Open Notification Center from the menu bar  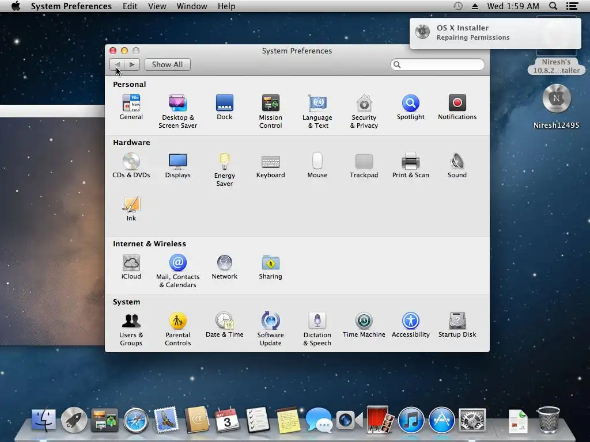(572, 6)
